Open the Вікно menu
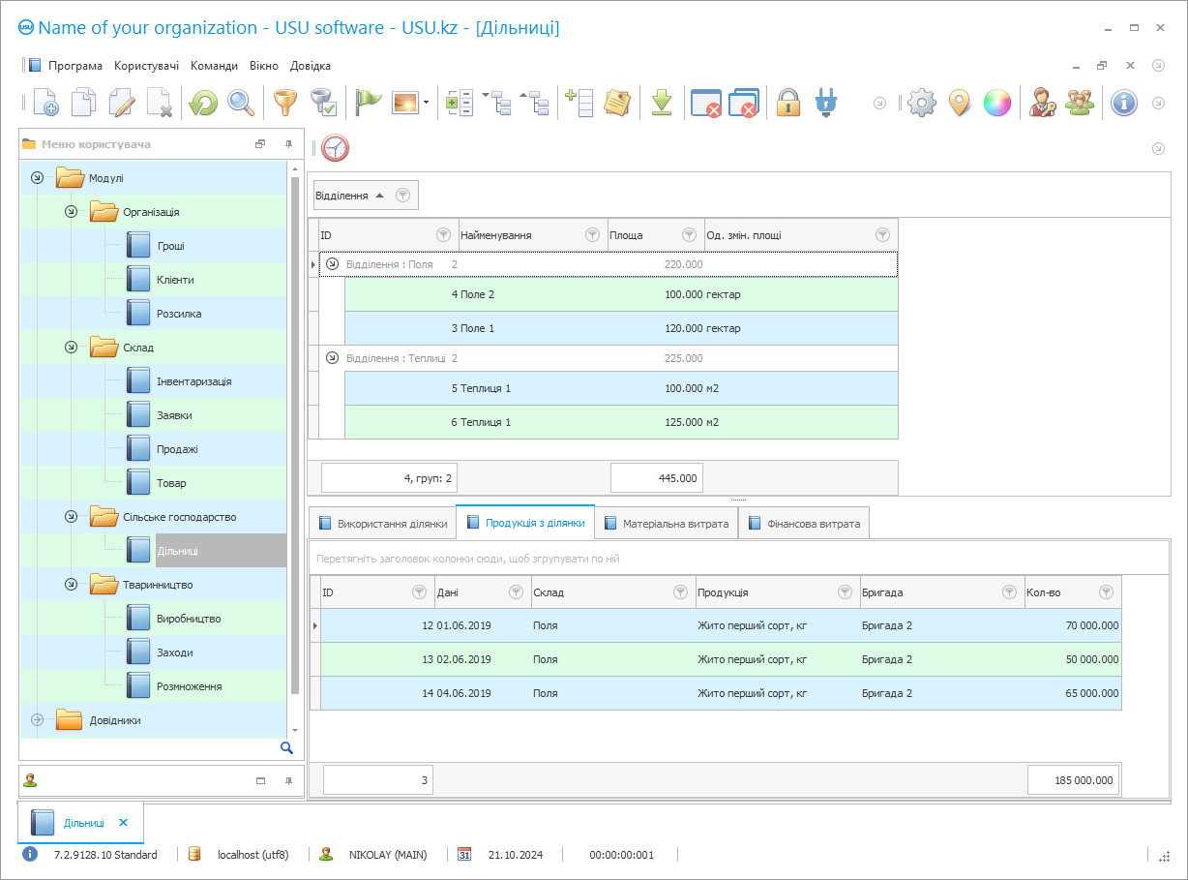Viewport: 1188px width, 880px height. 264,66
